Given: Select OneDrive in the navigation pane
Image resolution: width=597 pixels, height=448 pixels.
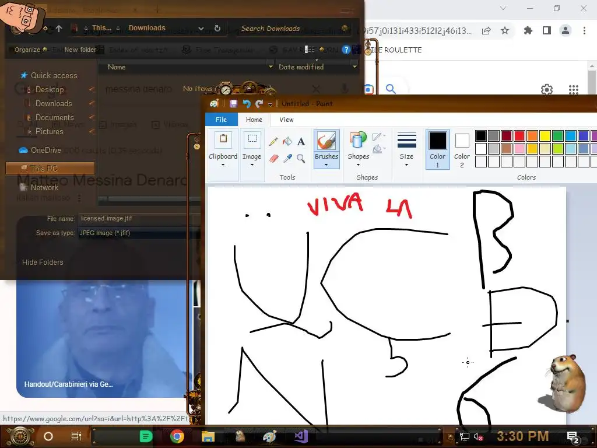Looking at the screenshot, I should click(x=45, y=150).
